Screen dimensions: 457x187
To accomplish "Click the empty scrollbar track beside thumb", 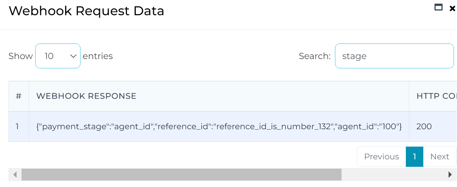I will pos(392,175).
